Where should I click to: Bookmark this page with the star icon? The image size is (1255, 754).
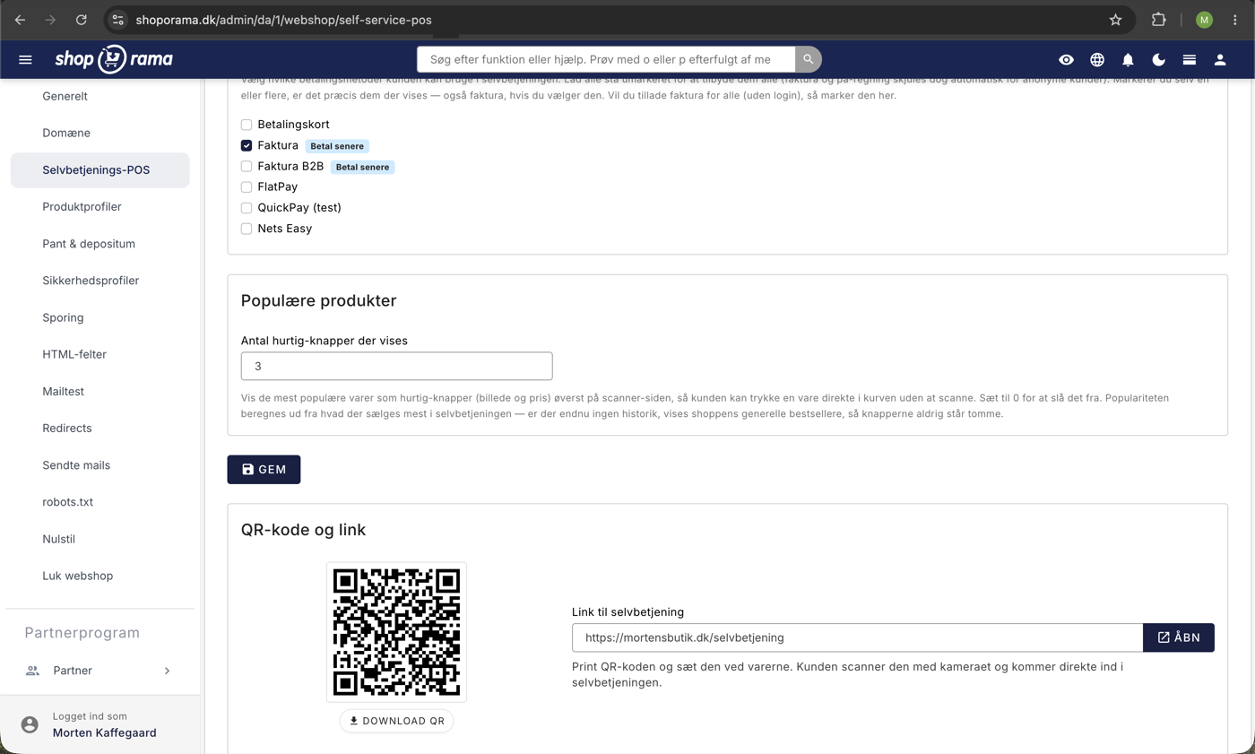(x=1115, y=20)
